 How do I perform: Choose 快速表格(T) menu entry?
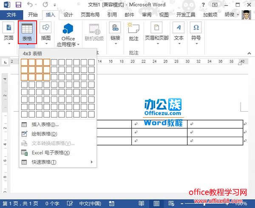(x=58, y=162)
